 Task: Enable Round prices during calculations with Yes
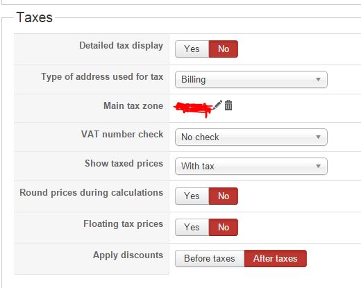[192, 196]
